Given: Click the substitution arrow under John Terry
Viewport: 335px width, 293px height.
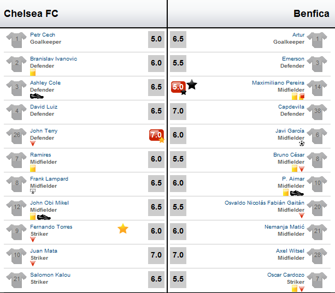Looking at the screenshot, I should tap(33, 143).
